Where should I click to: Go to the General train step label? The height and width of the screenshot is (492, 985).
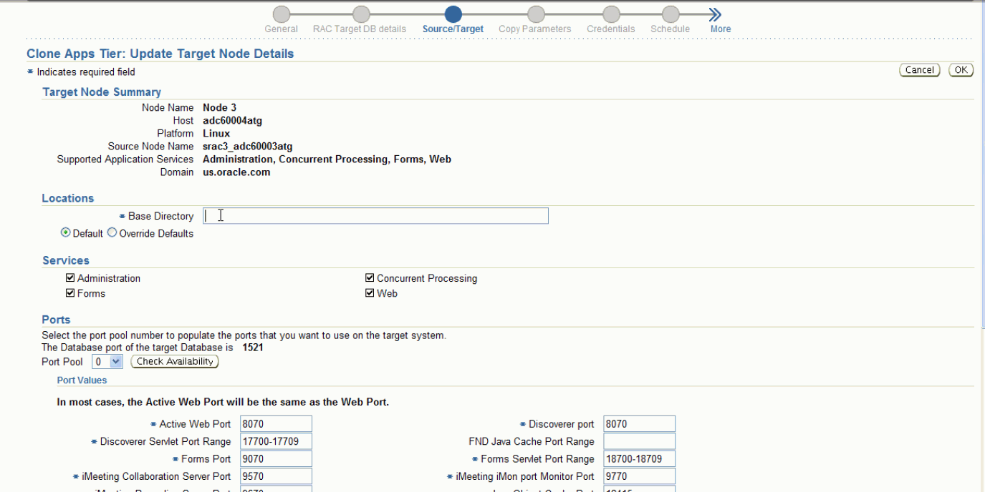pyautogui.click(x=282, y=29)
